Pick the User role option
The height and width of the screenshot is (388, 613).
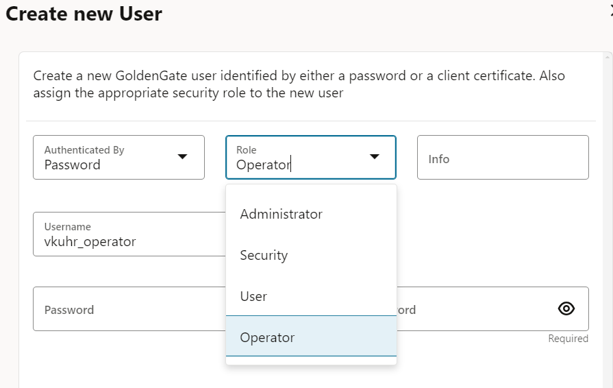point(253,296)
